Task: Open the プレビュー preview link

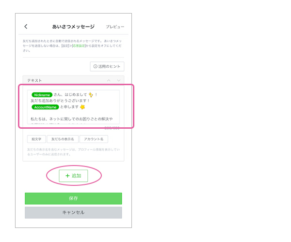Action: [115, 27]
